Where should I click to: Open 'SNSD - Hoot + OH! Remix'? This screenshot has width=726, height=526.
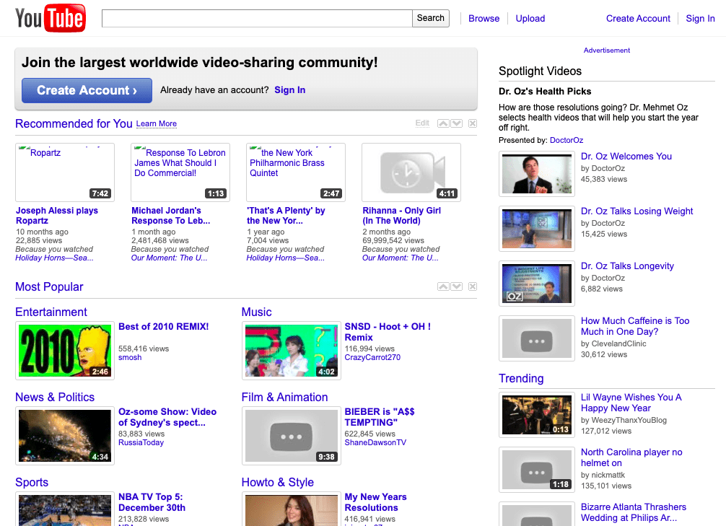[x=388, y=332]
